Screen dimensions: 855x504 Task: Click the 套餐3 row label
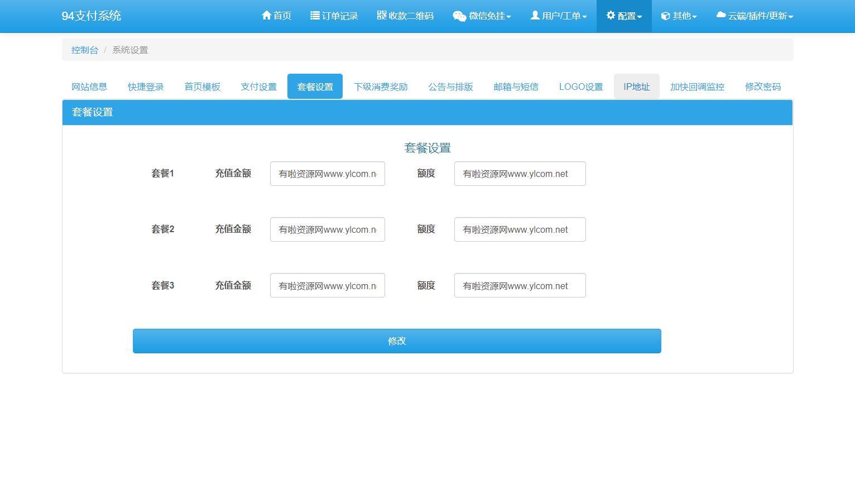click(x=162, y=285)
